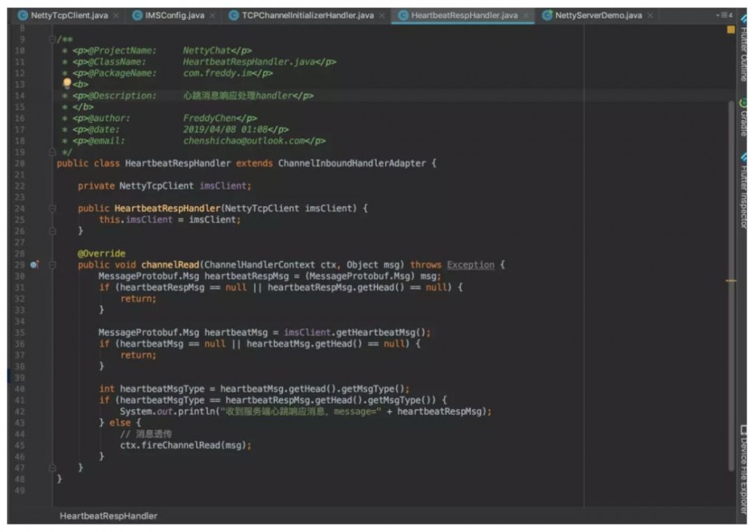The width and height of the screenshot is (754, 532).
Task: Close the IMSConfig.java tab
Action: pyautogui.click(x=213, y=15)
